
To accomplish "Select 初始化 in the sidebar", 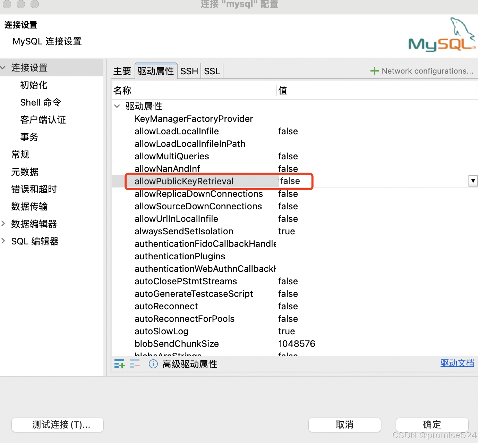I will 34,85.
